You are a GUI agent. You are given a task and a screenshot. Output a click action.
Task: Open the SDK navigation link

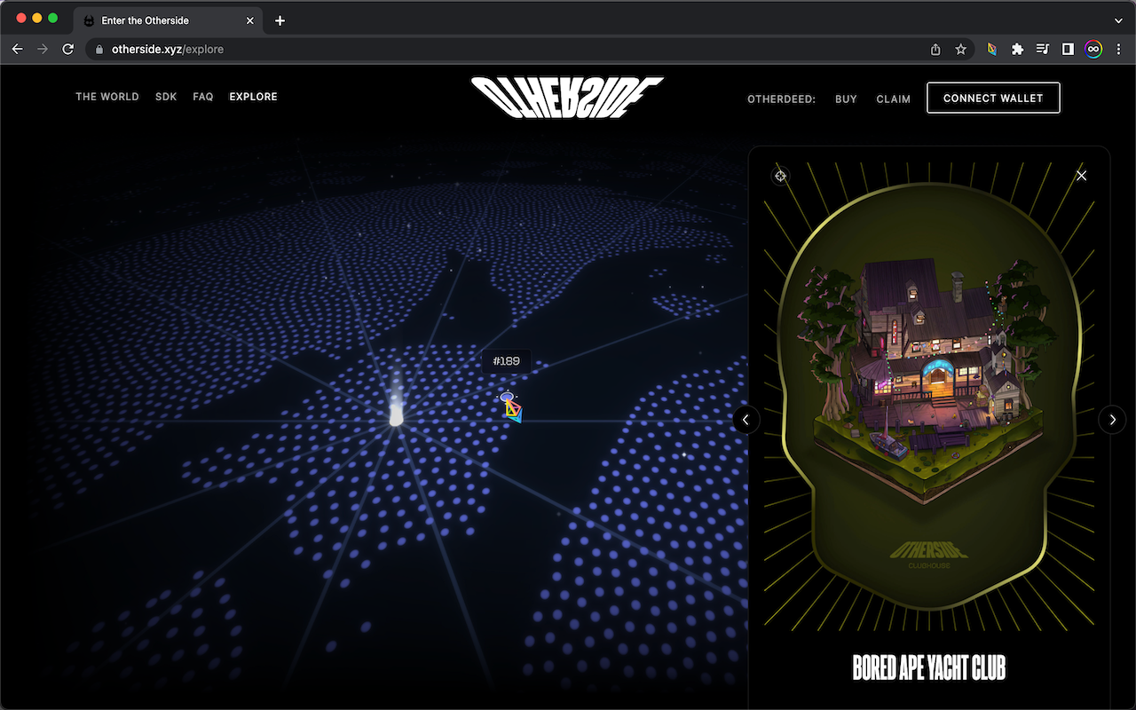coord(166,97)
